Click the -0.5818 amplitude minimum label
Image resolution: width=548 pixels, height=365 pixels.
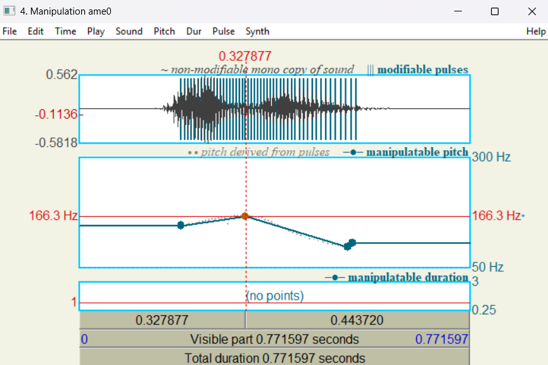tap(56, 143)
